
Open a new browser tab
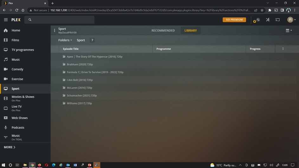52,3
